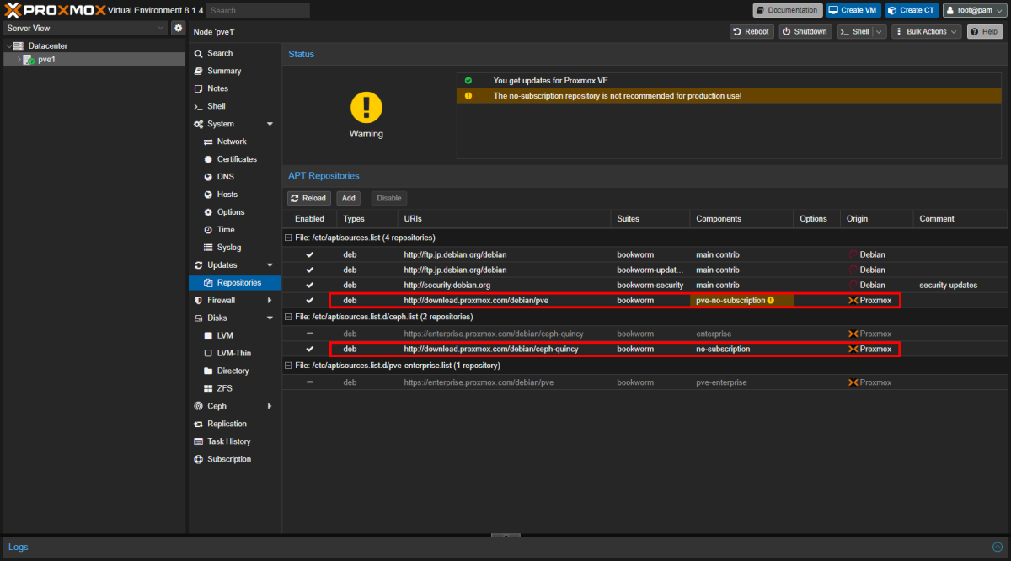
Task: Click Add in the APT Repositories toolbar
Action: [x=349, y=198]
